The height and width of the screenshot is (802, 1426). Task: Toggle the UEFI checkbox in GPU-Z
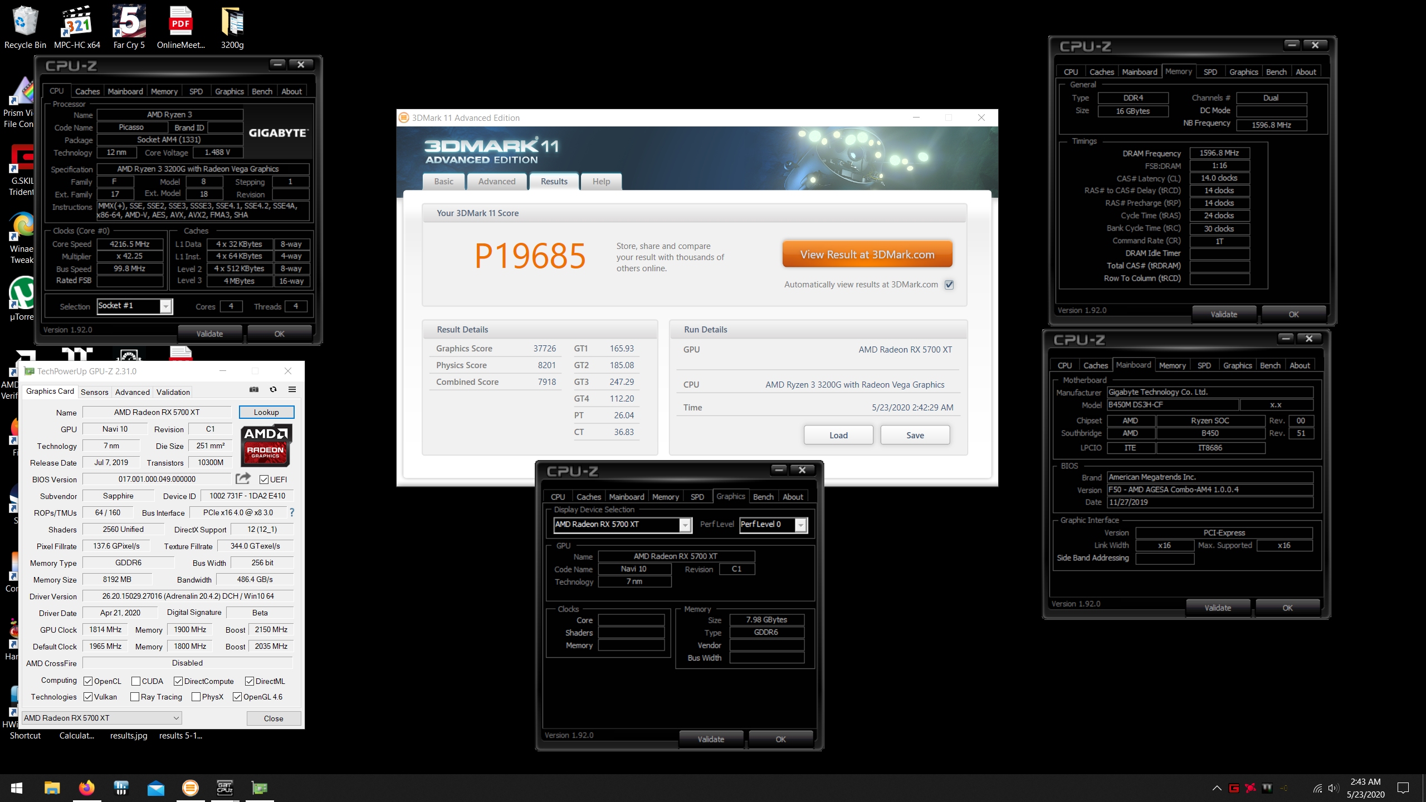point(264,480)
